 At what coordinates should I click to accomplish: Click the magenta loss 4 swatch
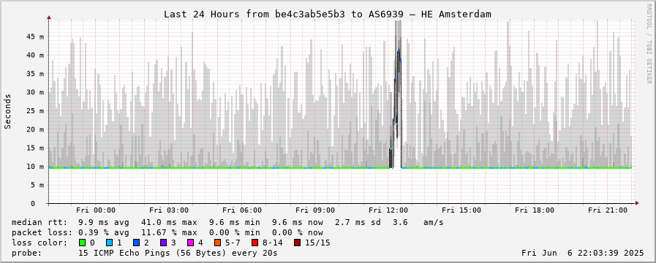click(x=190, y=243)
